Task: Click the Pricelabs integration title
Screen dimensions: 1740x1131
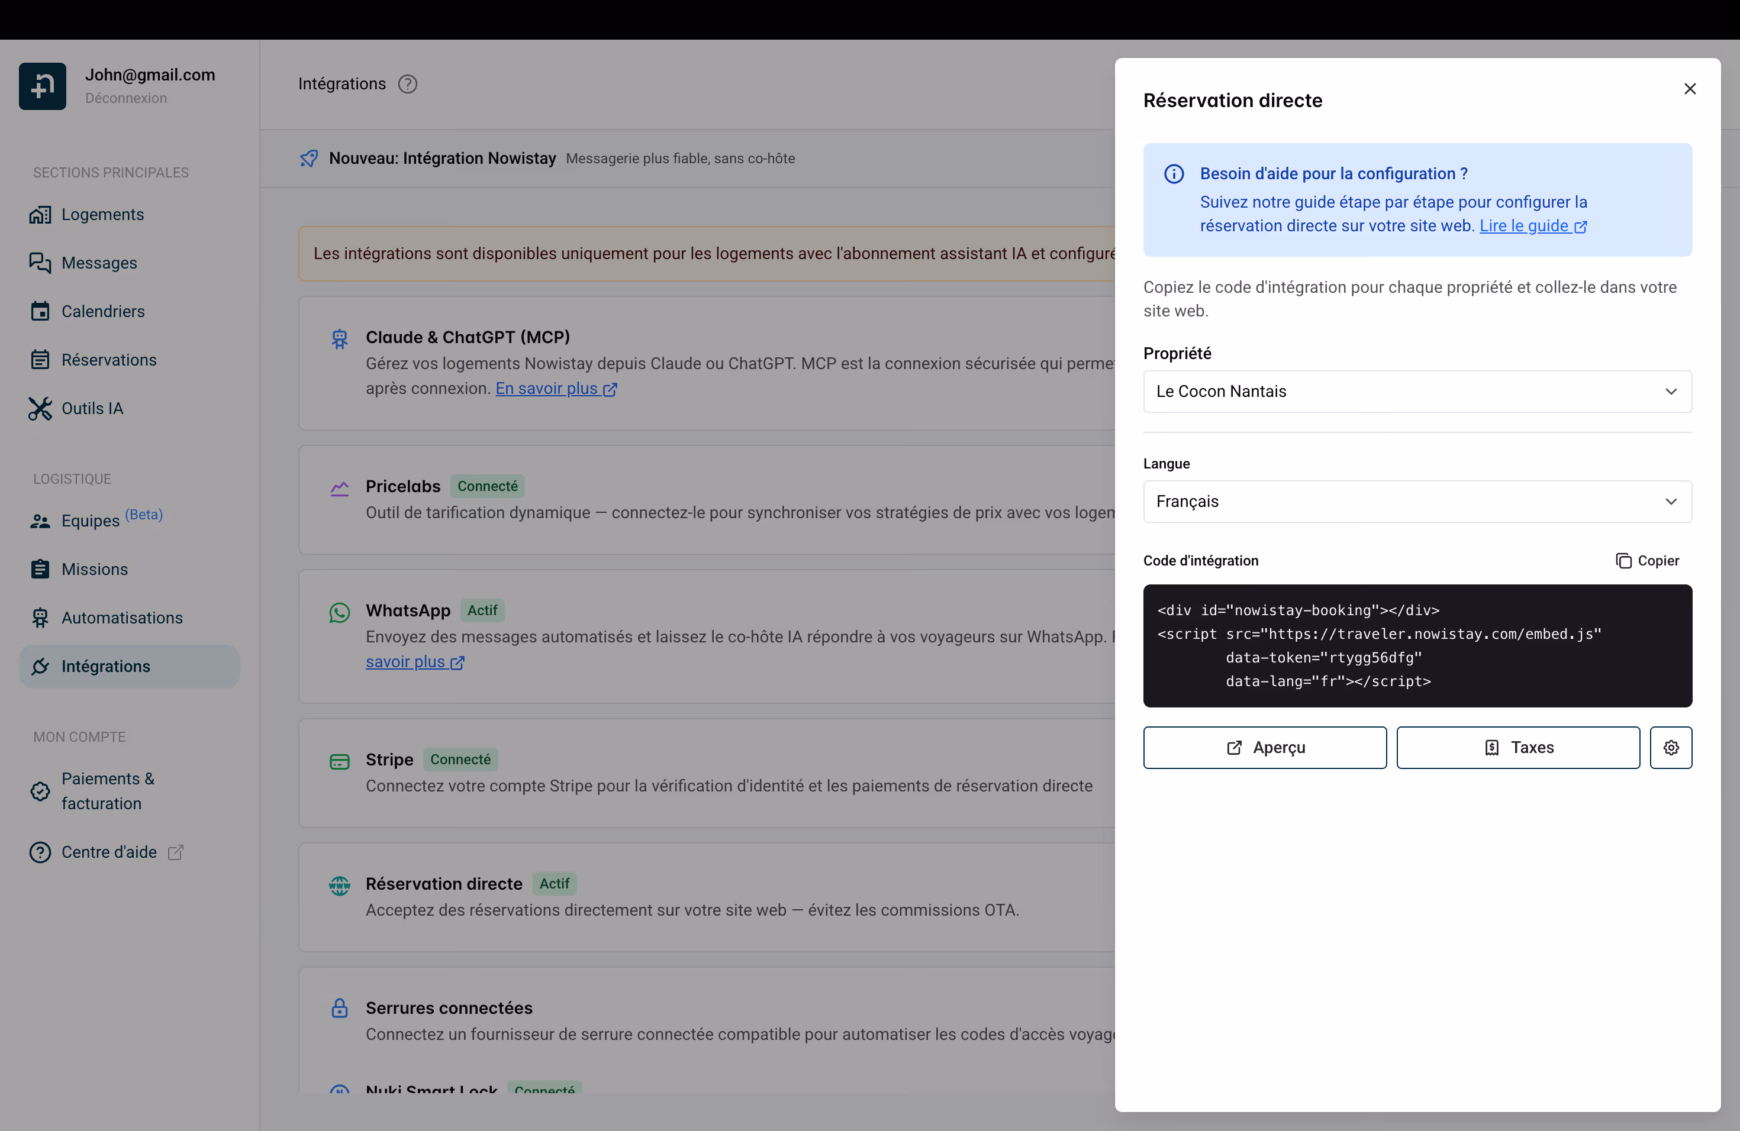Action: coord(403,487)
